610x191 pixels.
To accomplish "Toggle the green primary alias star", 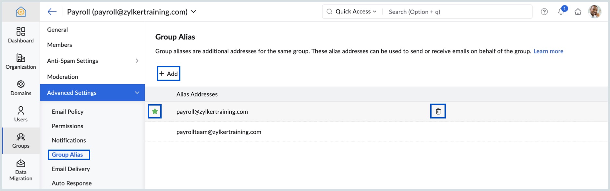I will (x=155, y=111).
